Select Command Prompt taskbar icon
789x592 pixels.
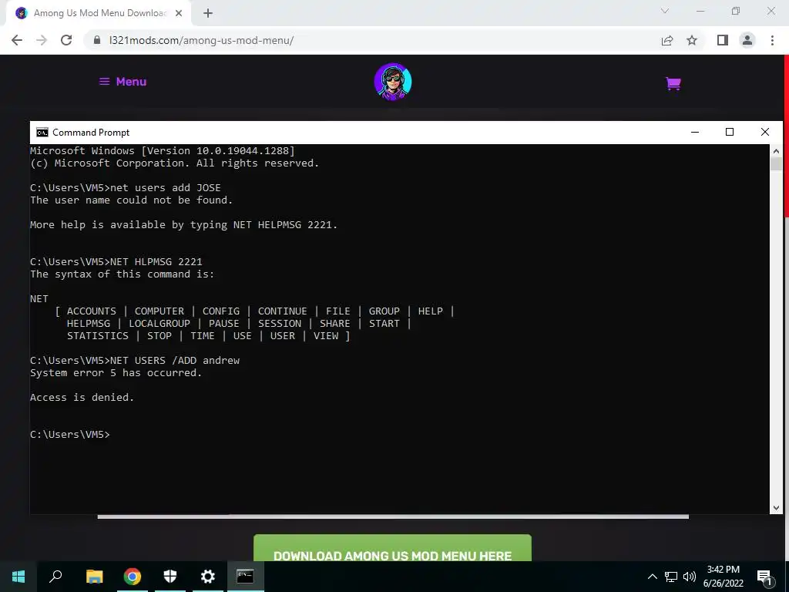(x=245, y=577)
